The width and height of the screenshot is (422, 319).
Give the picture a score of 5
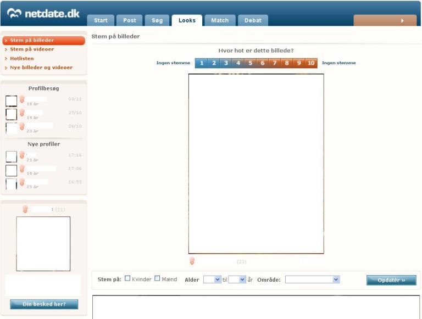click(x=250, y=63)
